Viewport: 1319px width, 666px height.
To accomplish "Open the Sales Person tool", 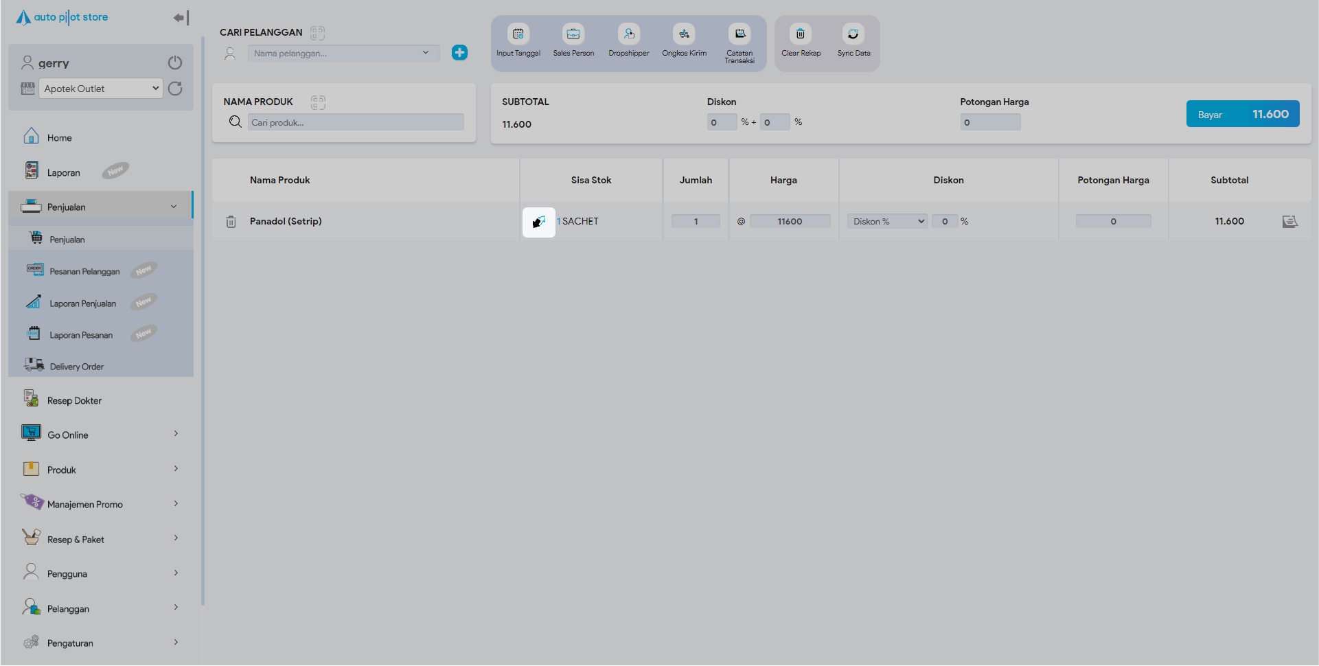I will coord(573,34).
